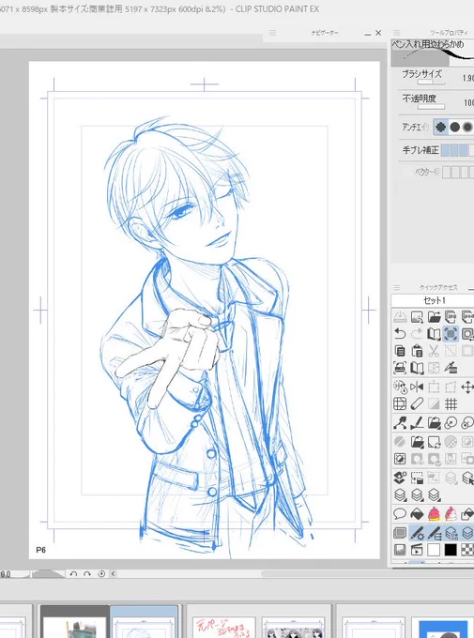Click the rotate reset icon in Quick Access
Viewport: 474px width, 638px height.
pos(400,387)
